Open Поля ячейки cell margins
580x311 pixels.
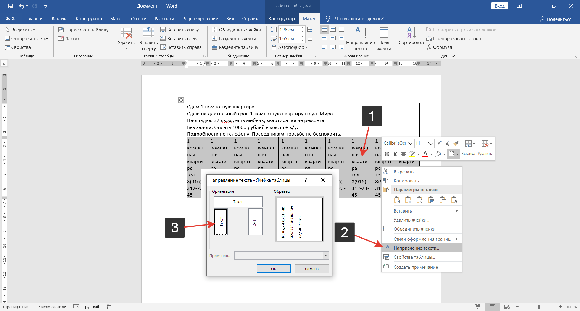pos(384,39)
